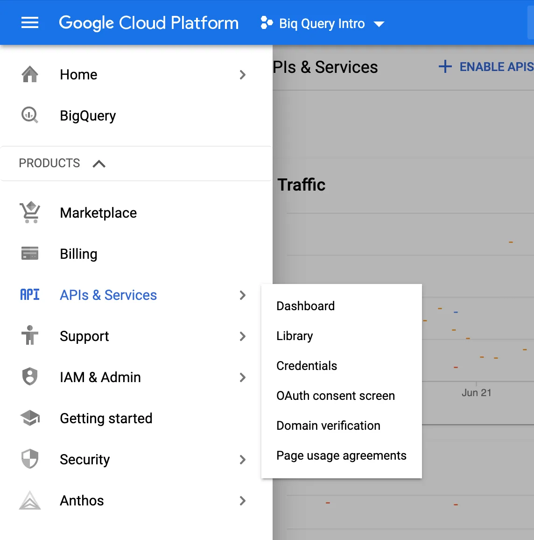Viewport: 534px width, 540px height.
Task: Expand the Support submenu chevron
Action: coord(243,336)
